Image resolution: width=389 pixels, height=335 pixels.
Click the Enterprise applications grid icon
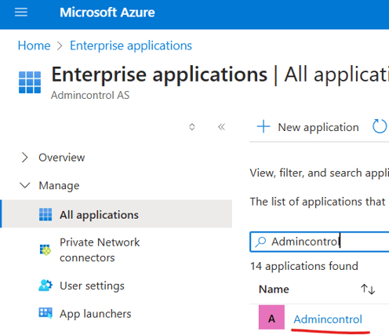pyautogui.click(x=30, y=82)
